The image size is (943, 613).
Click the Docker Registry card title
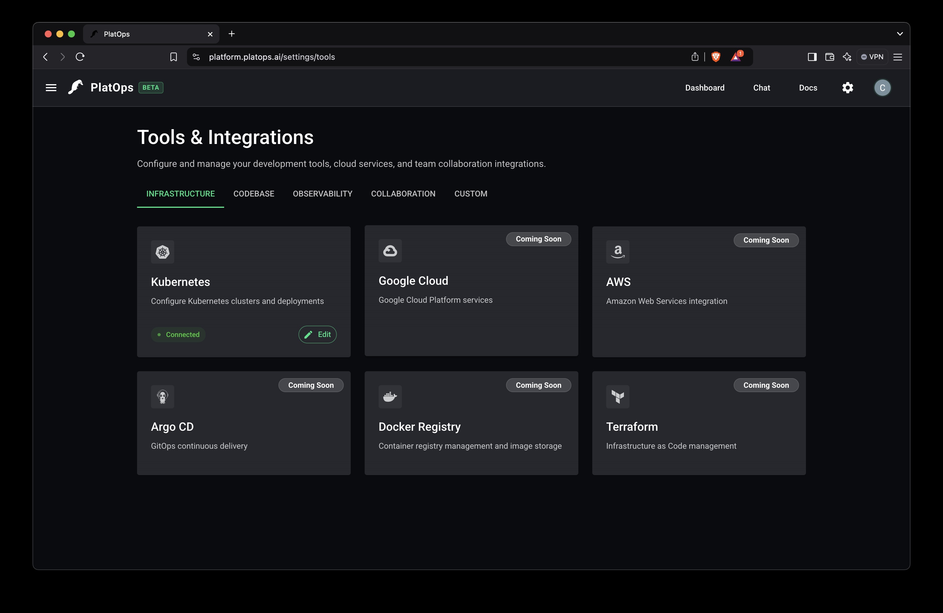point(420,427)
